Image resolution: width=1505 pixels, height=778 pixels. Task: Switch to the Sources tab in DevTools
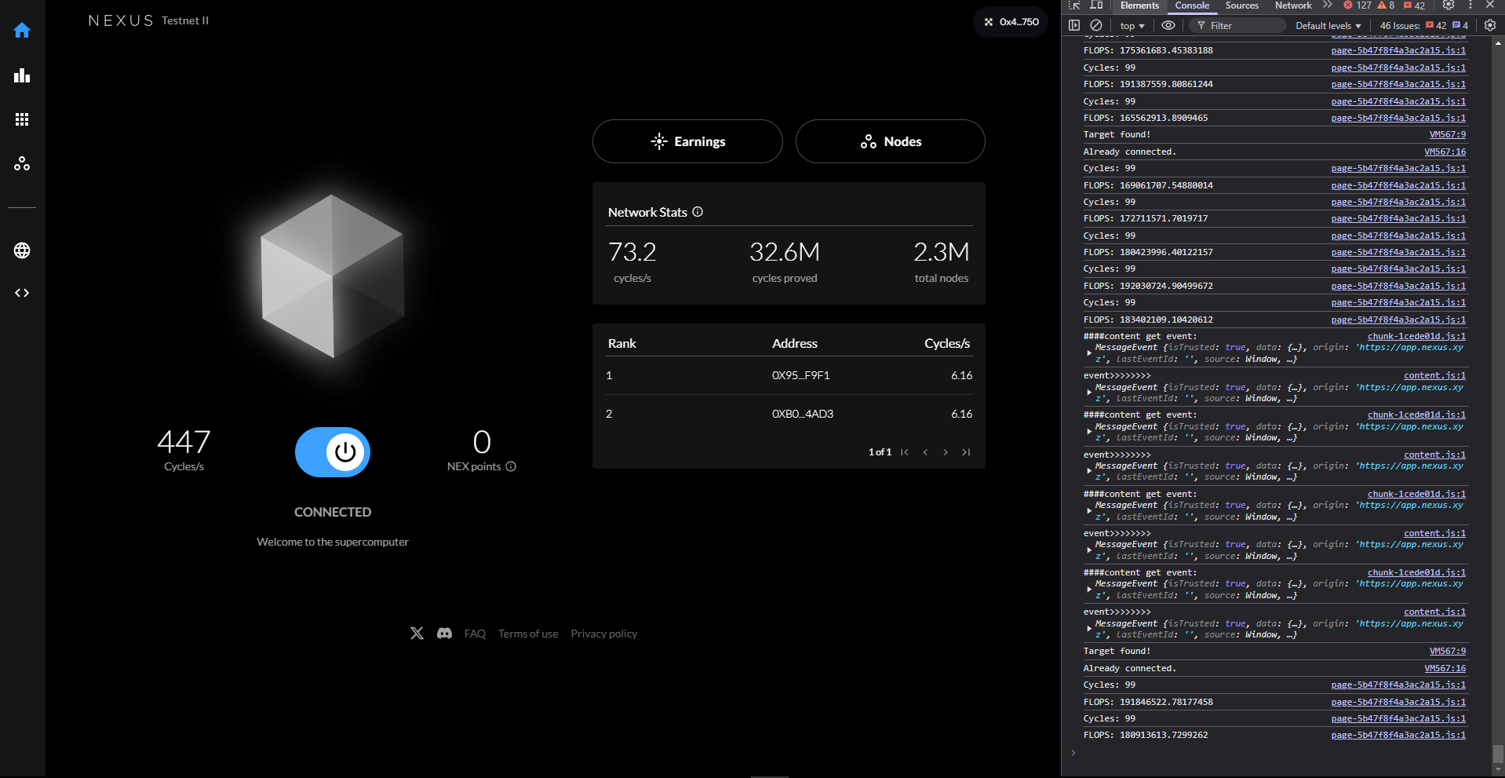click(x=1241, y=5)
